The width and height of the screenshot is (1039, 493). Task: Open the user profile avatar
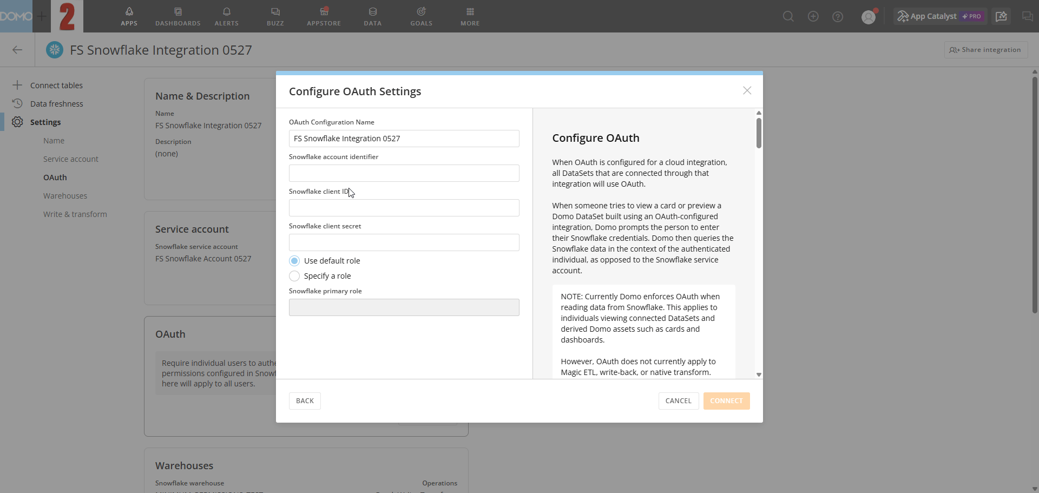(x=869, y=17)
